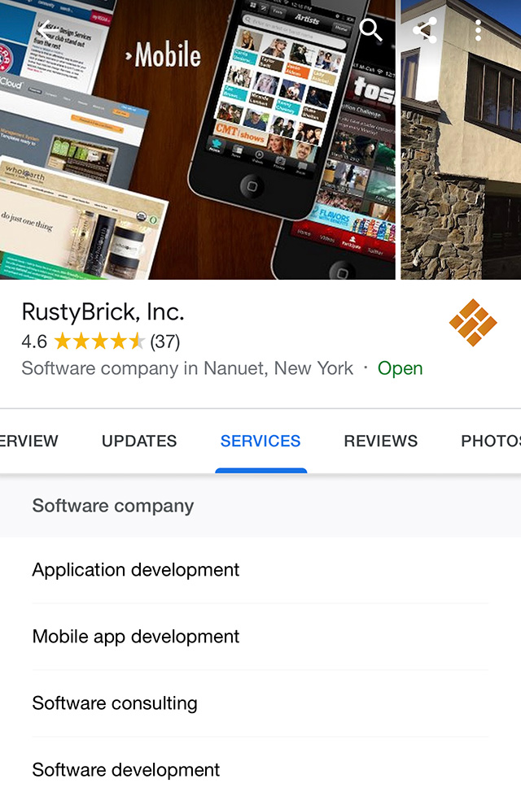Screen dimensions: 521x805
Task: Tap the RustyBrick orange brick logo
Action: (473, 323)
